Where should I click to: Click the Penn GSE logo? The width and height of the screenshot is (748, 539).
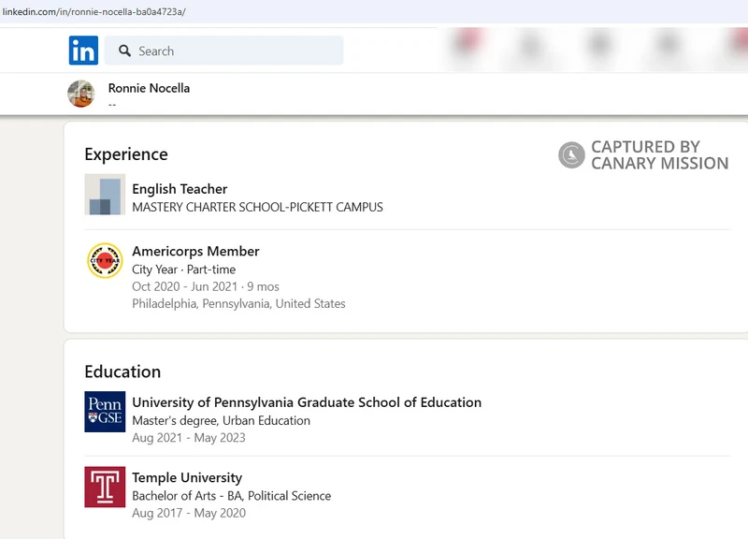(105, 412)
